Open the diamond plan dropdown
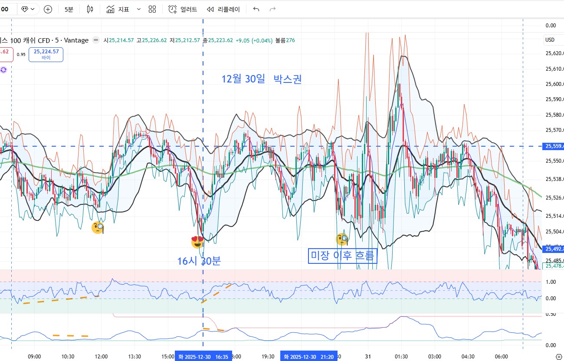The image size is (564, 361). [28, 9]
